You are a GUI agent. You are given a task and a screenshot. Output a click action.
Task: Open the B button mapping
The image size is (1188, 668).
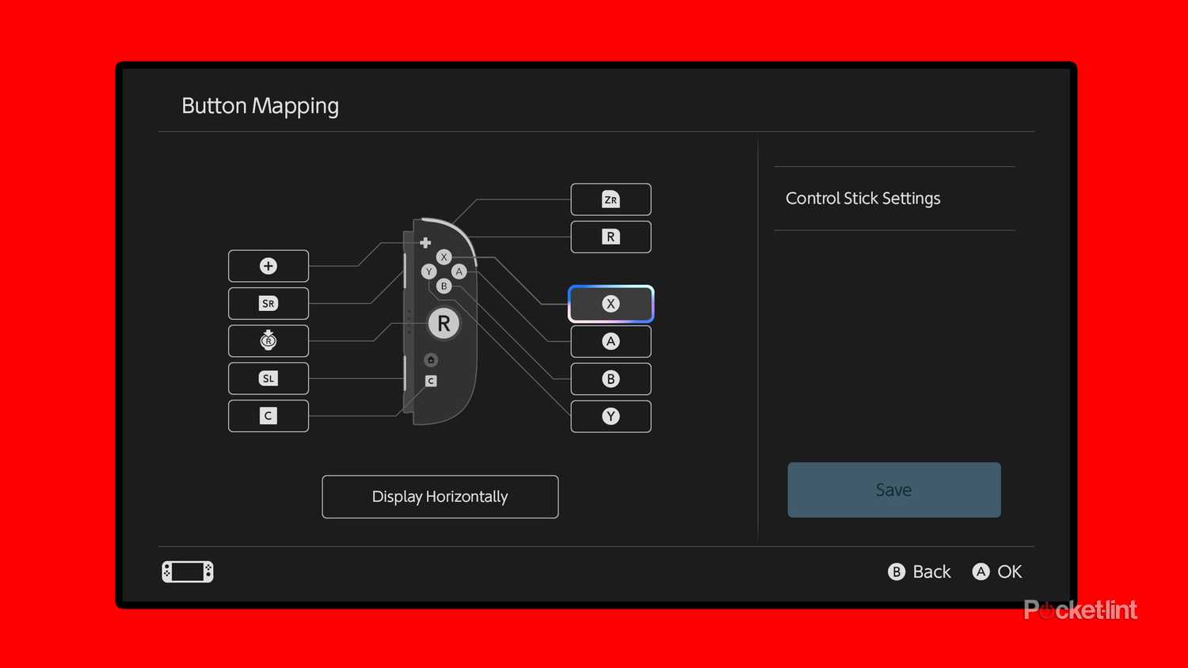610,378
